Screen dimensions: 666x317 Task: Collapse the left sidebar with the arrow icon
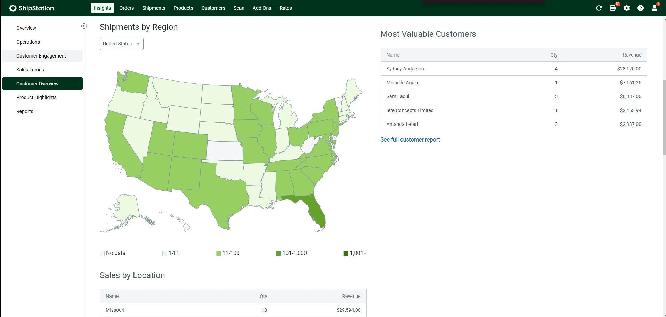[x=84, y=26]
